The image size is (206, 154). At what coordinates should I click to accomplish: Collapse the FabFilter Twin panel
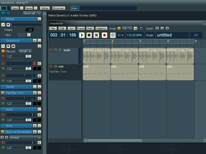pos(39,93)
